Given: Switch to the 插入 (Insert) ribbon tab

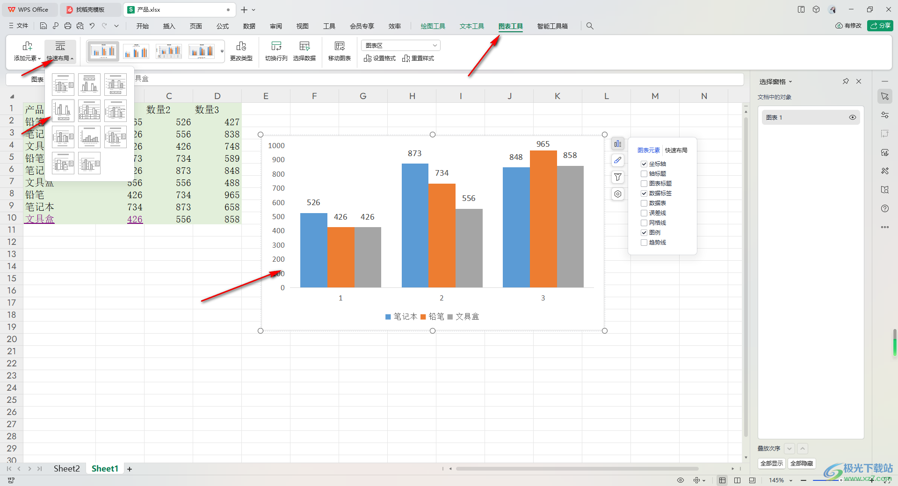Looking at the screenshot, I should pyautogui.click(x=169, y=26).
